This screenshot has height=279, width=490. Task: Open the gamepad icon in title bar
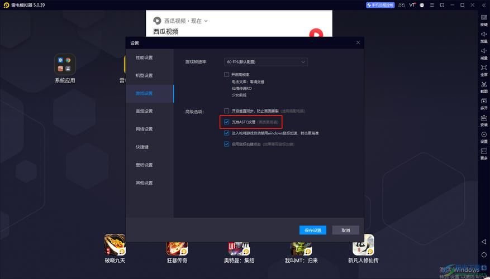coord(402,5)
